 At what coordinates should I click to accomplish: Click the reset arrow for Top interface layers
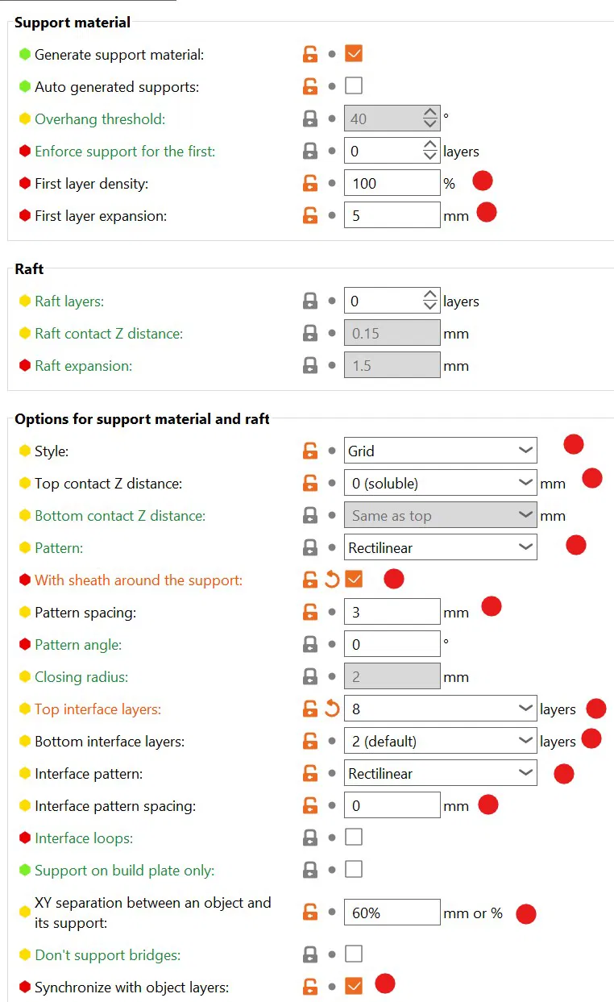[x=332, y=709]
